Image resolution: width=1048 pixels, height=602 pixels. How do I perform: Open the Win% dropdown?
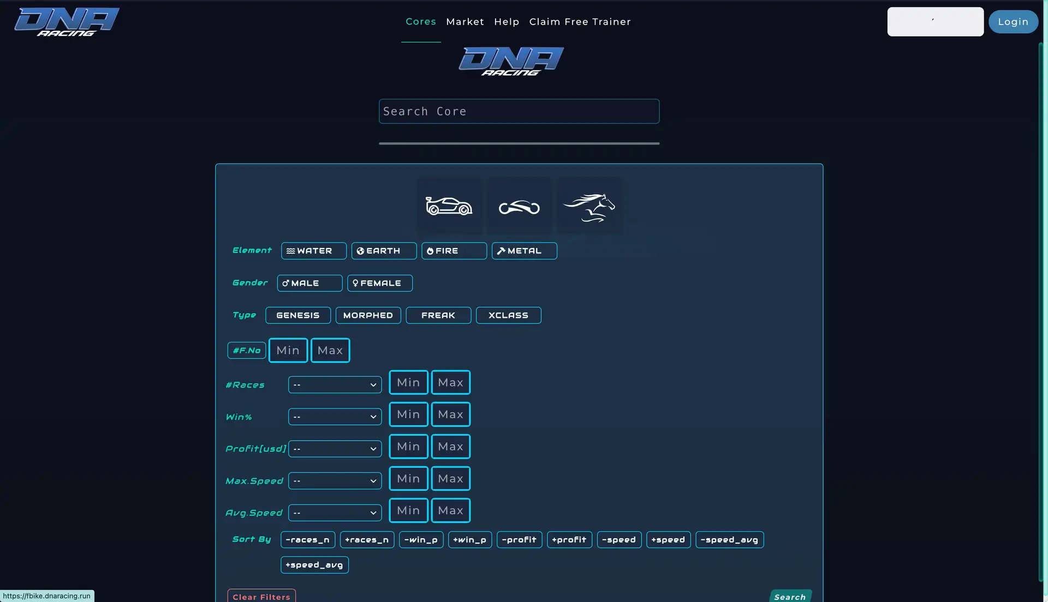tap(335, 417)
